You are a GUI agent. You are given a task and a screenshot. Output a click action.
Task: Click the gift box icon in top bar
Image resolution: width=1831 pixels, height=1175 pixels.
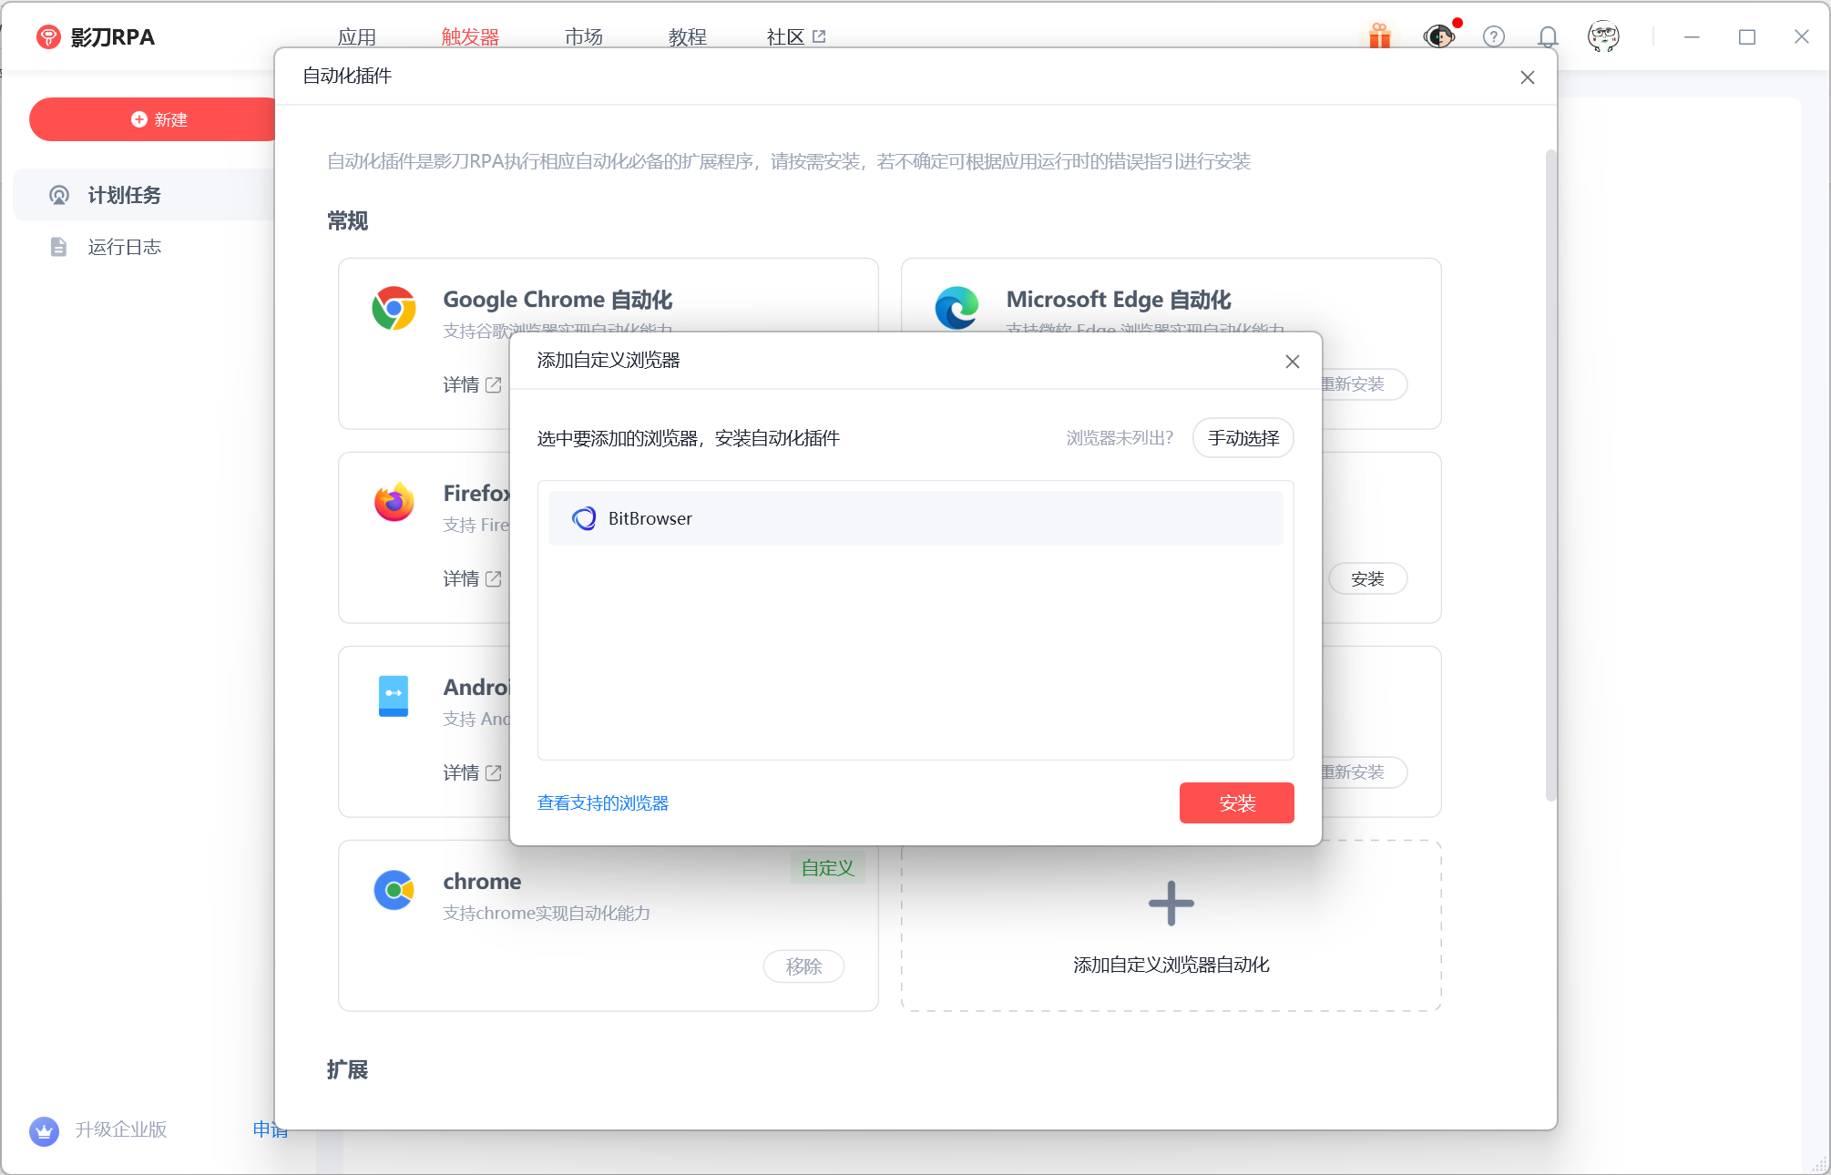1379,36
